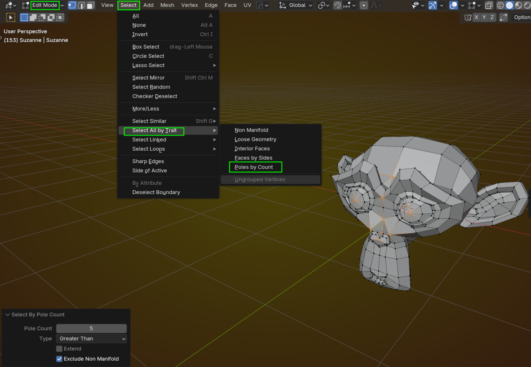Choose the Intersect selection mode
531x367 pixels.
pyautogui.click(x=61, y=17)
